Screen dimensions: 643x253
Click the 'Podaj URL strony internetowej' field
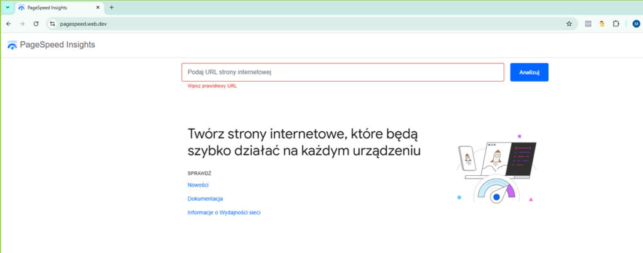tap(343, 72)
